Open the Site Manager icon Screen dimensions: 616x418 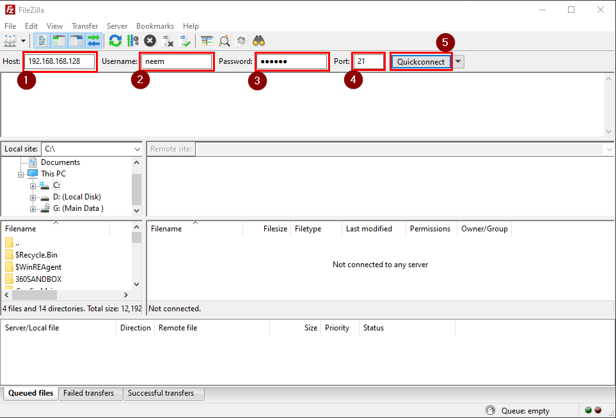coord(10,41)
